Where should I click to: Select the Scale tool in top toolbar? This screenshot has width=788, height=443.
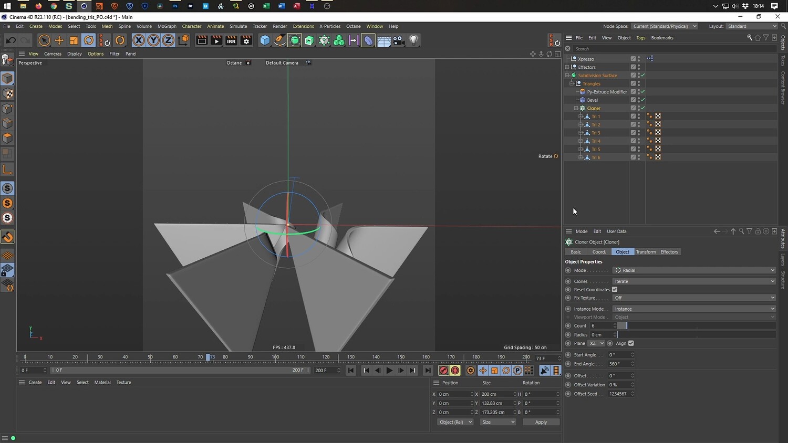74,40
